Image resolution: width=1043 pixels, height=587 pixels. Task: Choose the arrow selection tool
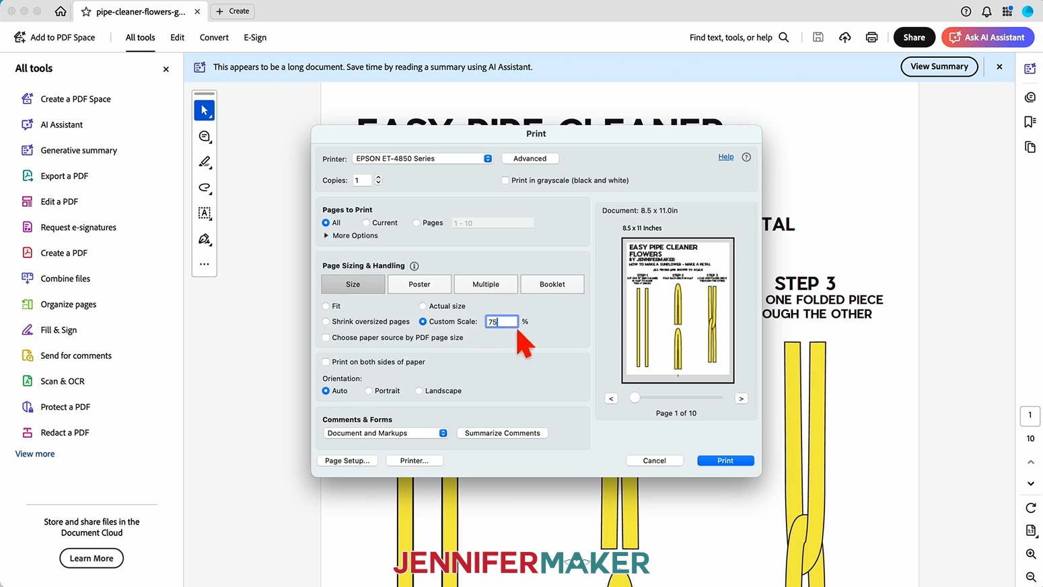tap(205, 110)
